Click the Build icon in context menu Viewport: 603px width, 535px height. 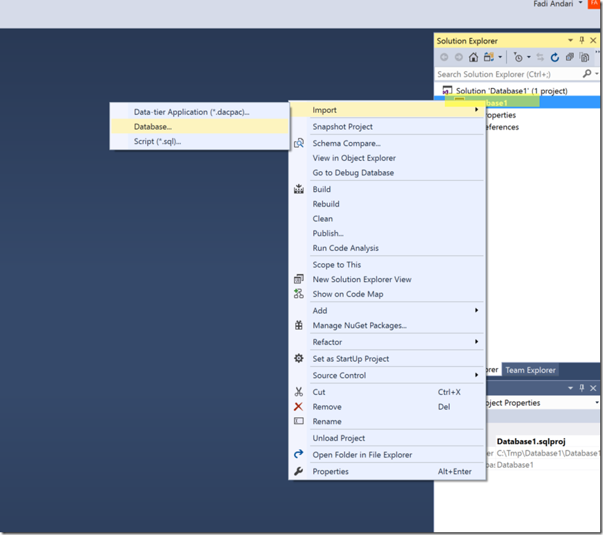(299, 189)
